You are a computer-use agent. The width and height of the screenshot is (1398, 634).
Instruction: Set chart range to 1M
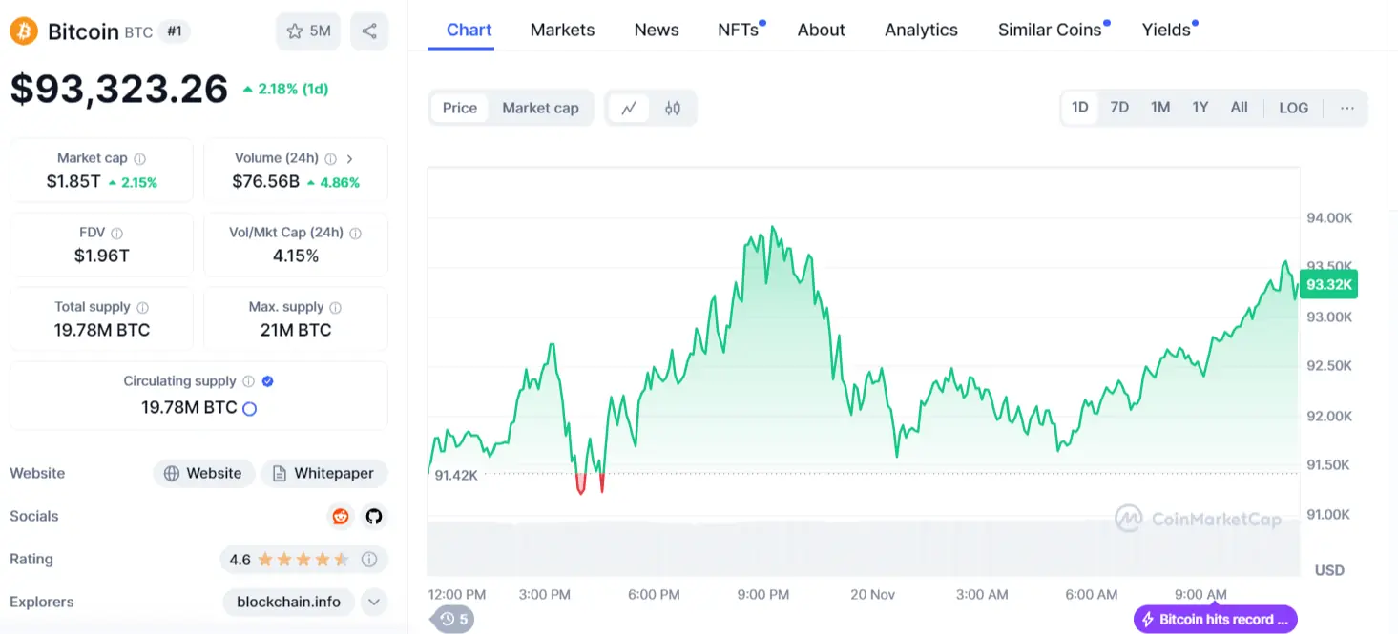[1160, 108]
